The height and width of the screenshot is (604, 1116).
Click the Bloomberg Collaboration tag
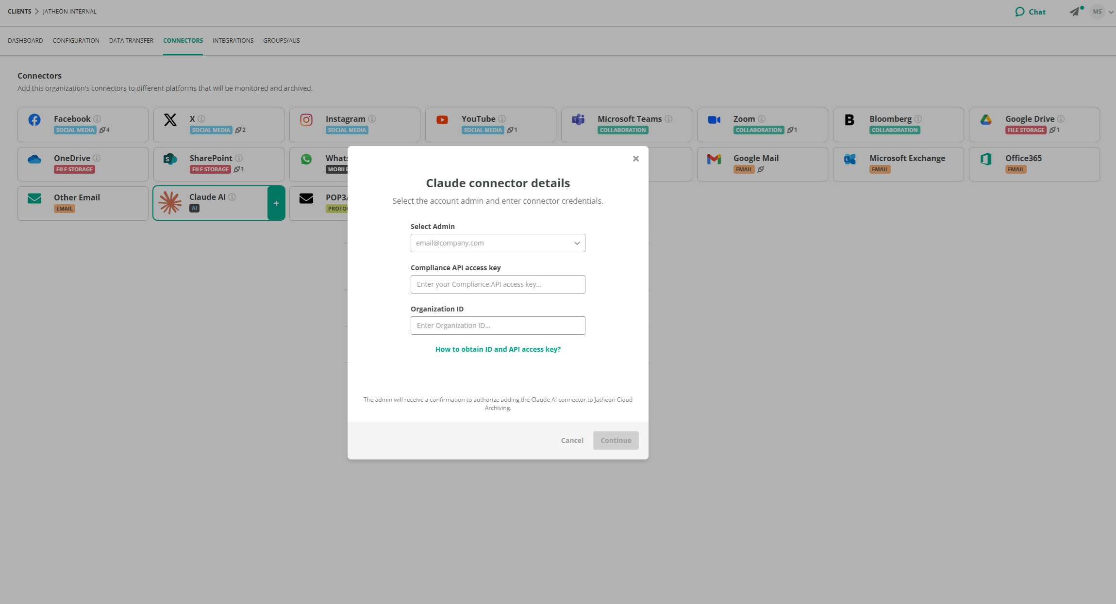895,130
